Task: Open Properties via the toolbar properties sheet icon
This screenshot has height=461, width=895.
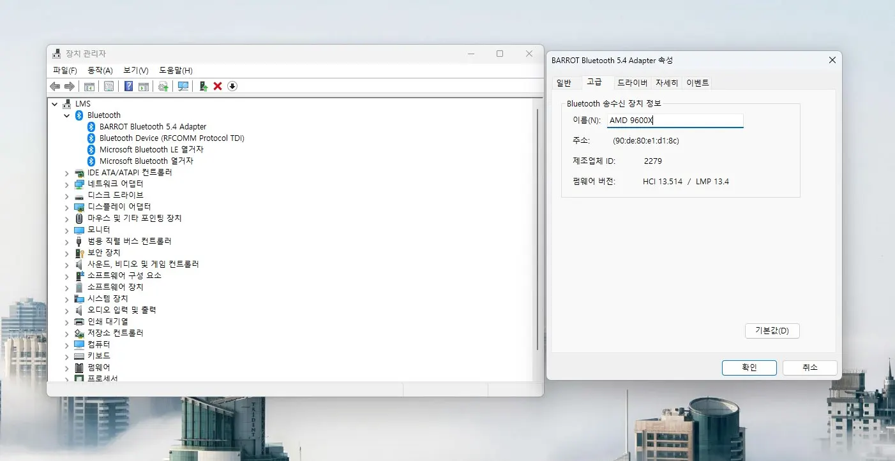Action: tap(109, 86)
